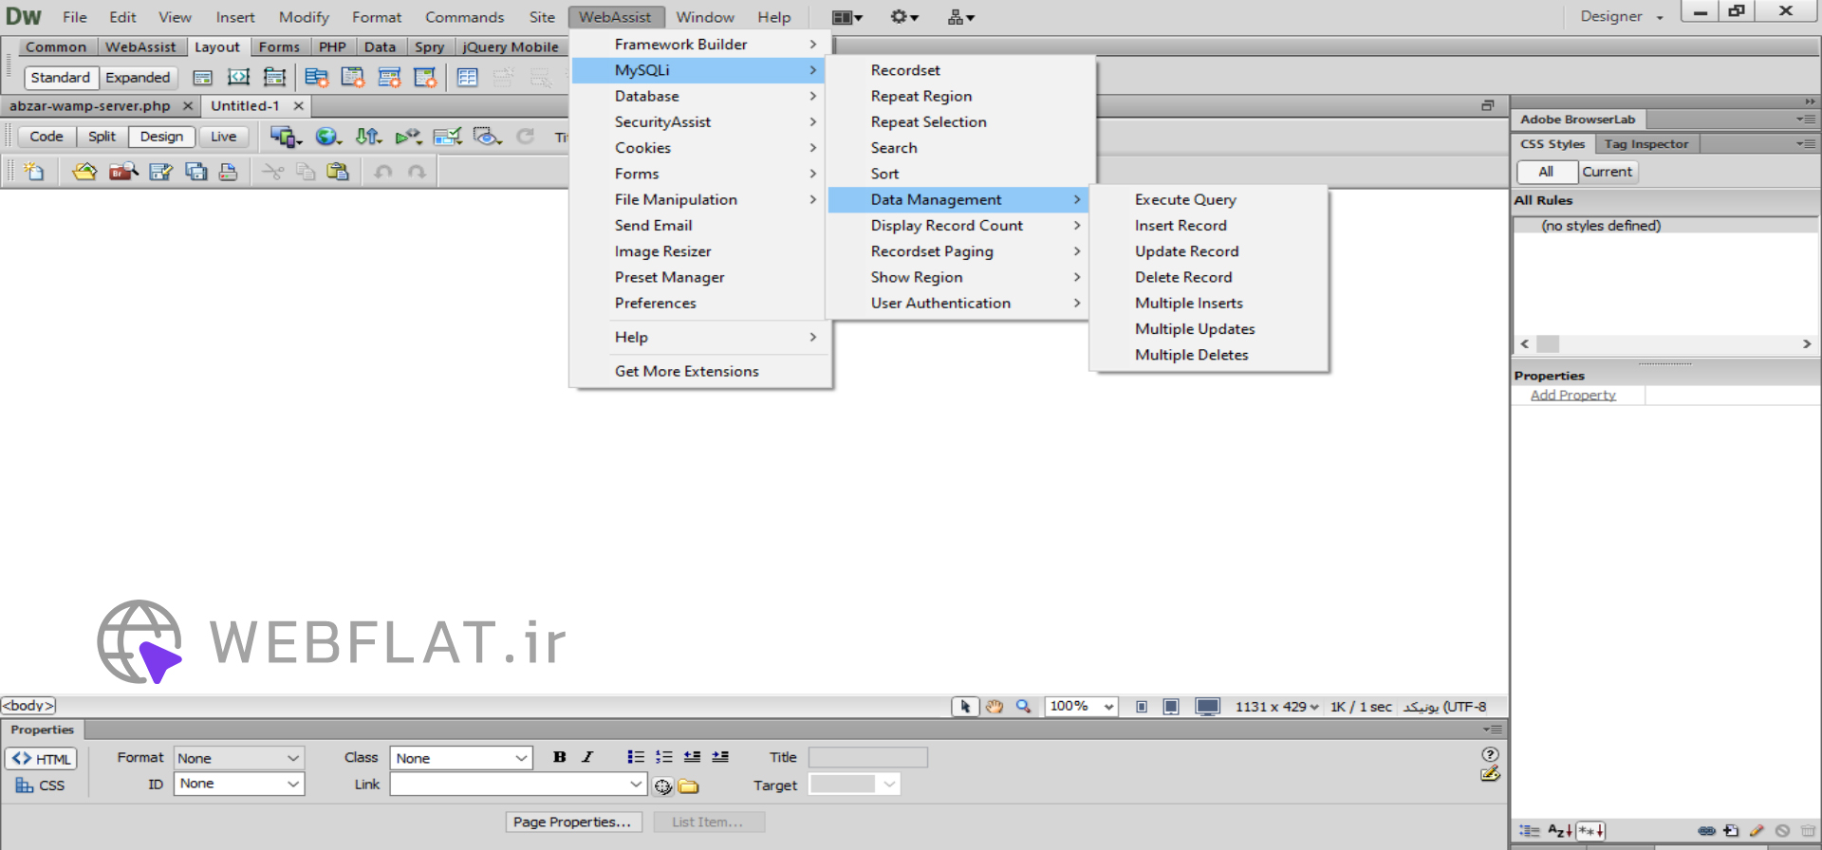The image size is (1822, 850).
Task: Switch to desktop size view icon
Action: tap(1208, 707)
